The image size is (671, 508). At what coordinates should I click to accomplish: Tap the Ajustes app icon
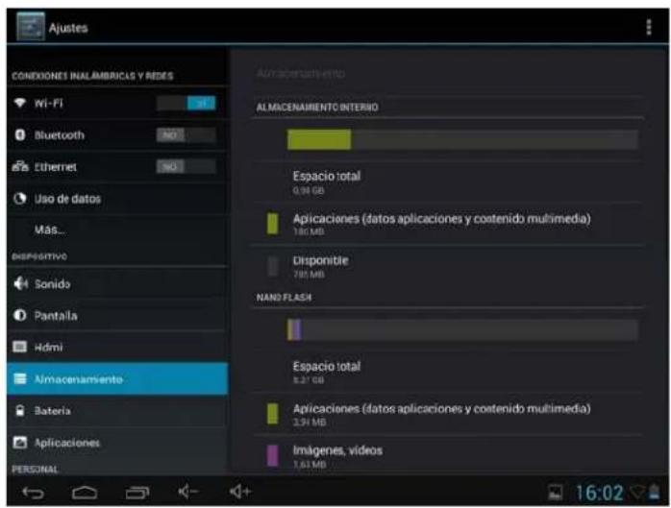pos(31,27)
